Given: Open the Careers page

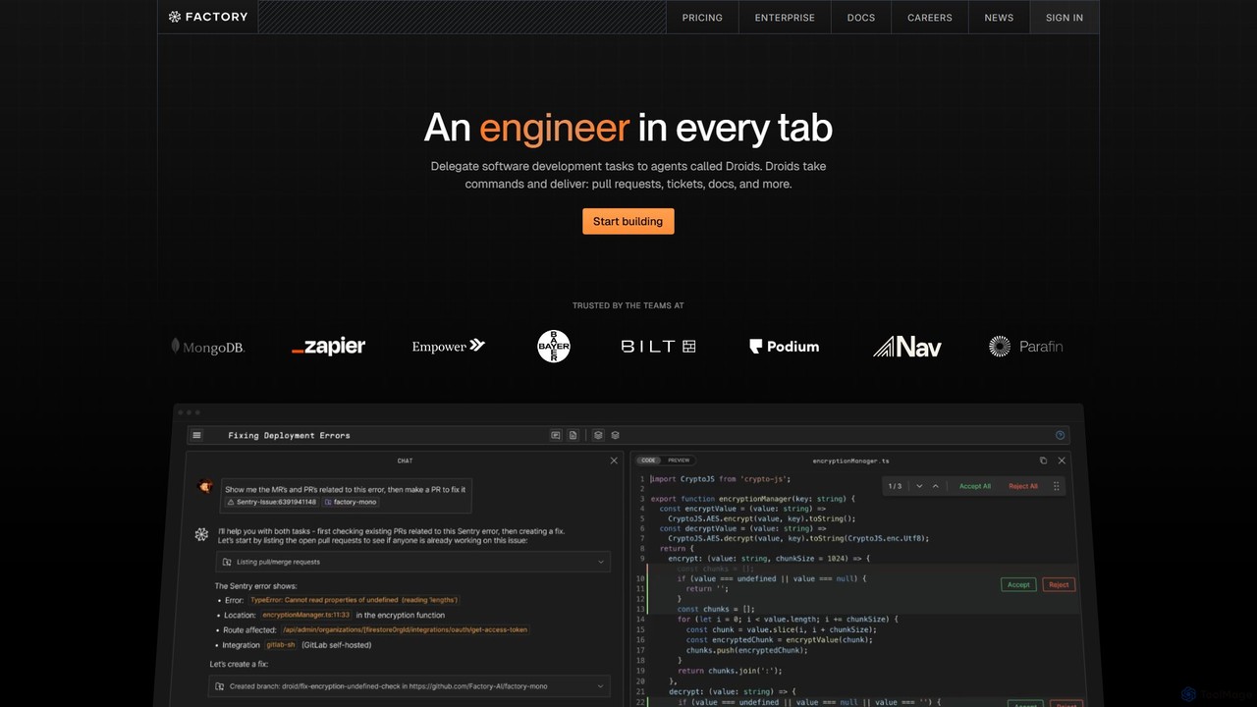Looking at the screenshot, I should point(930,18).
